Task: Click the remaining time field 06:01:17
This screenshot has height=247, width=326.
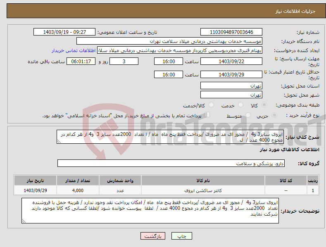Action: 81,61
